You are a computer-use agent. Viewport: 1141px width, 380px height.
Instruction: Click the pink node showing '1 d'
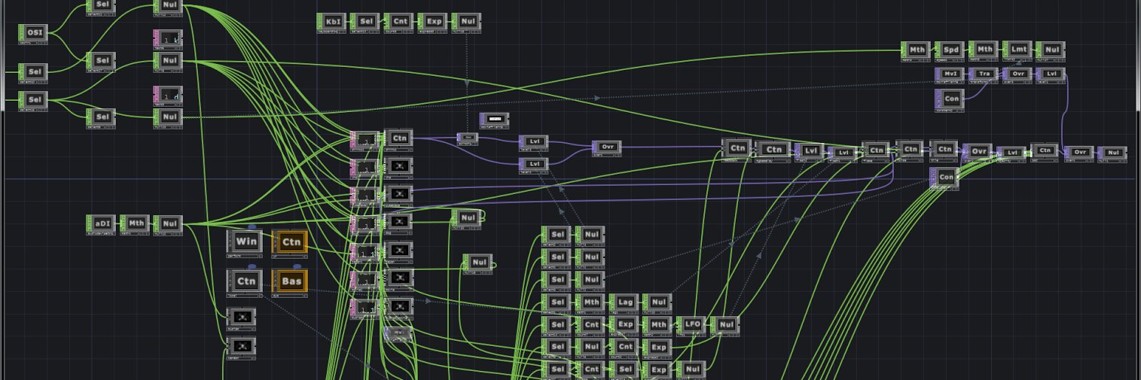[x=168, y=95]
